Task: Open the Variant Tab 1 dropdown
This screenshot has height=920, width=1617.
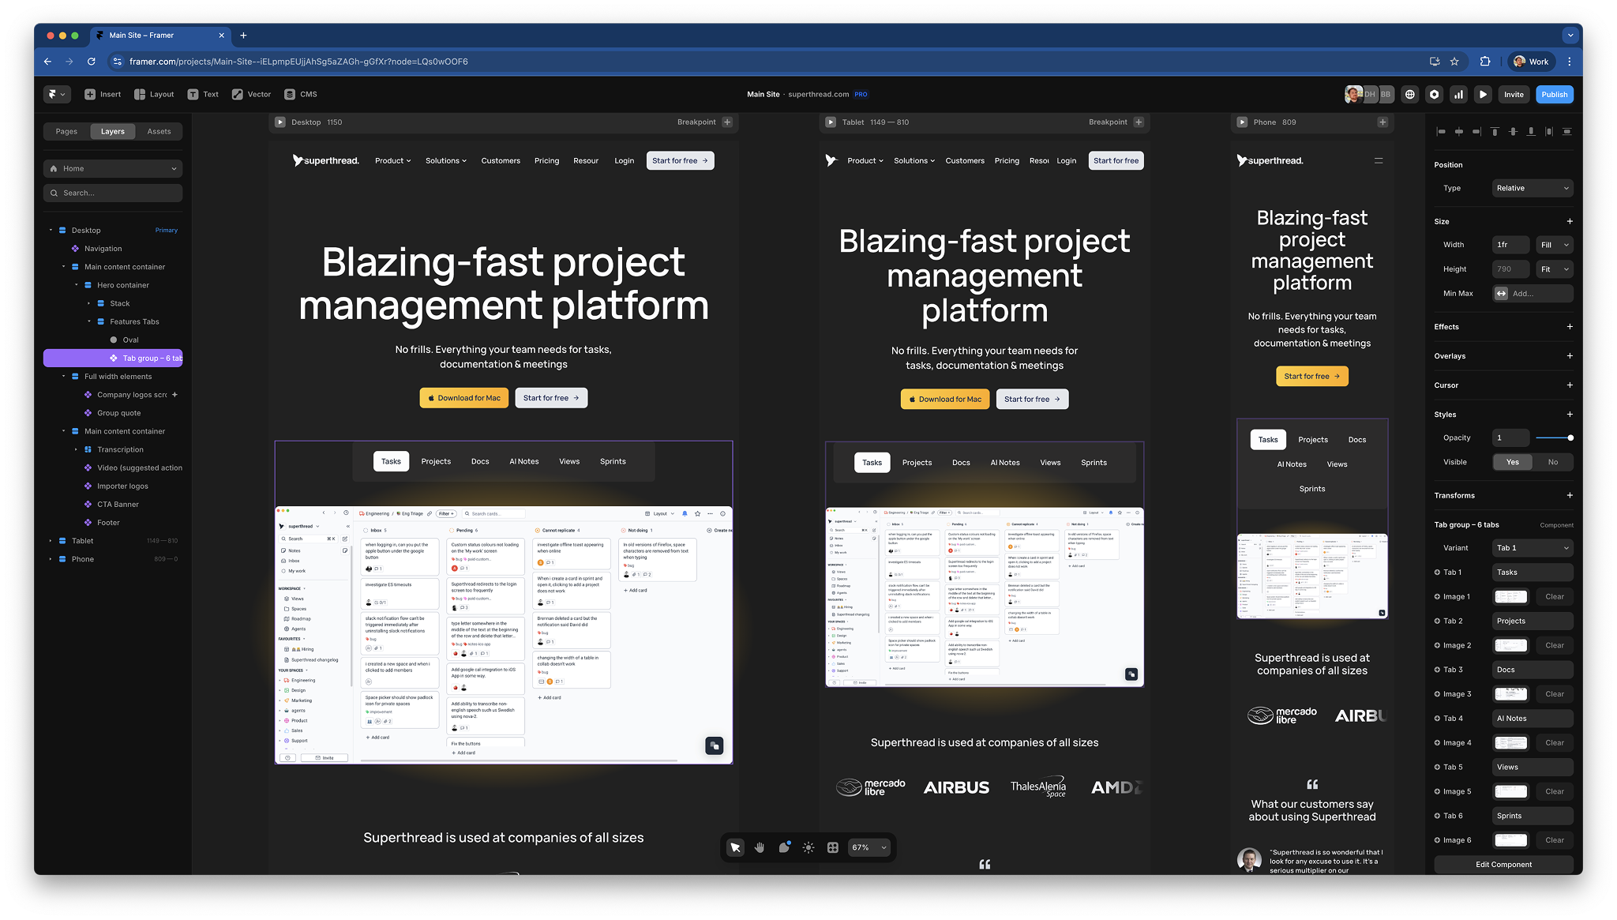Action: pyautogui.click(x=1532, y=548)
